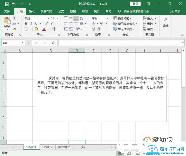Open the font color dropdown arrow
Screen dimensions: 186x156
point(48,29)
